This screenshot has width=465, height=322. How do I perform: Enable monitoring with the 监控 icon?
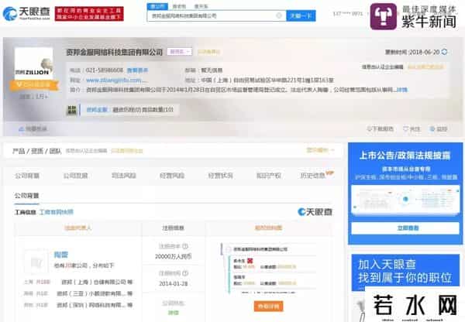click(x=439, y=128)
